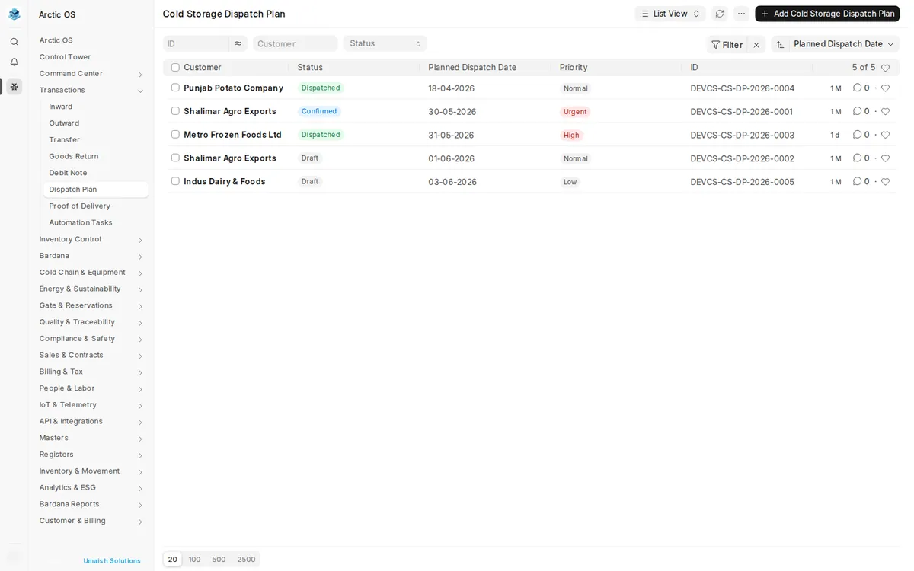
Task: Open comments for Metro Frozen Foods row
Action: pyautogui.click(x=861, y=135)
